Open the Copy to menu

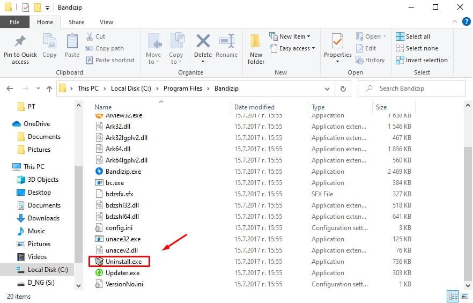[176, 49]
